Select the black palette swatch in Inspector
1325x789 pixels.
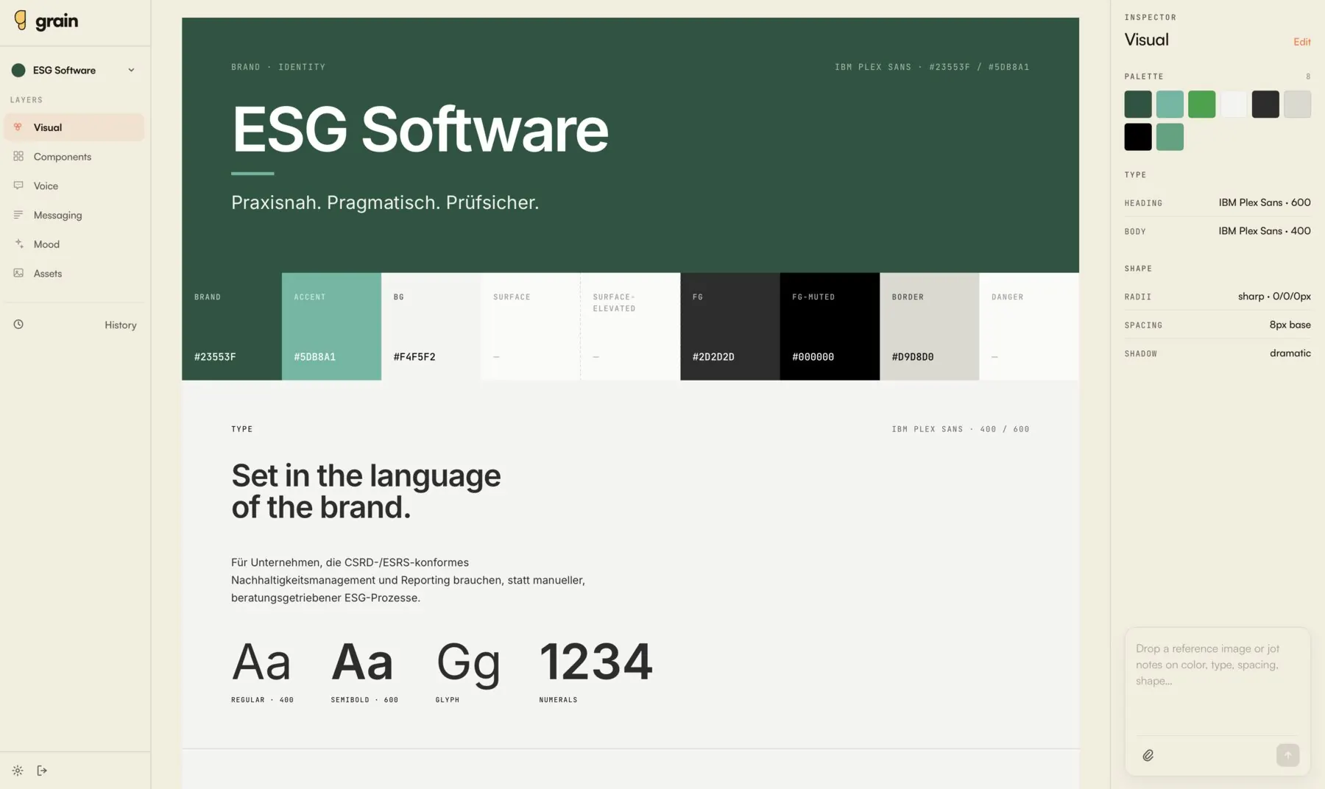point(1137,137)
